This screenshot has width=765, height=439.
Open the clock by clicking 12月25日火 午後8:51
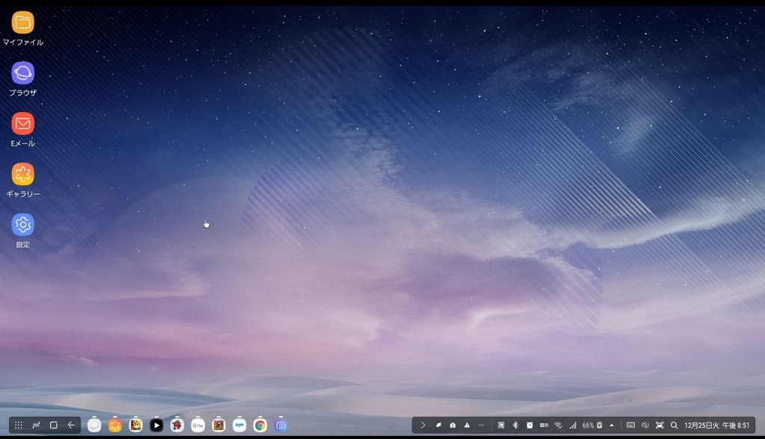point(717,425)
